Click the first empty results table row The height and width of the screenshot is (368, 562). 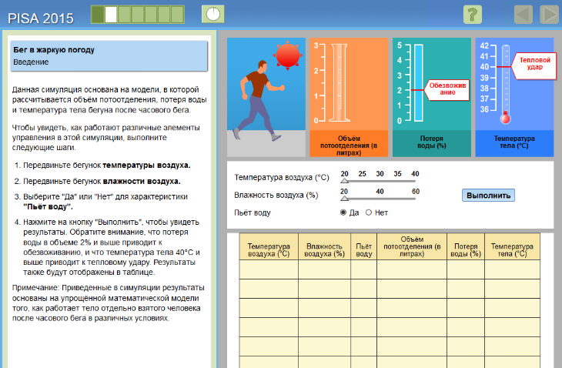[x=390, y=269]
